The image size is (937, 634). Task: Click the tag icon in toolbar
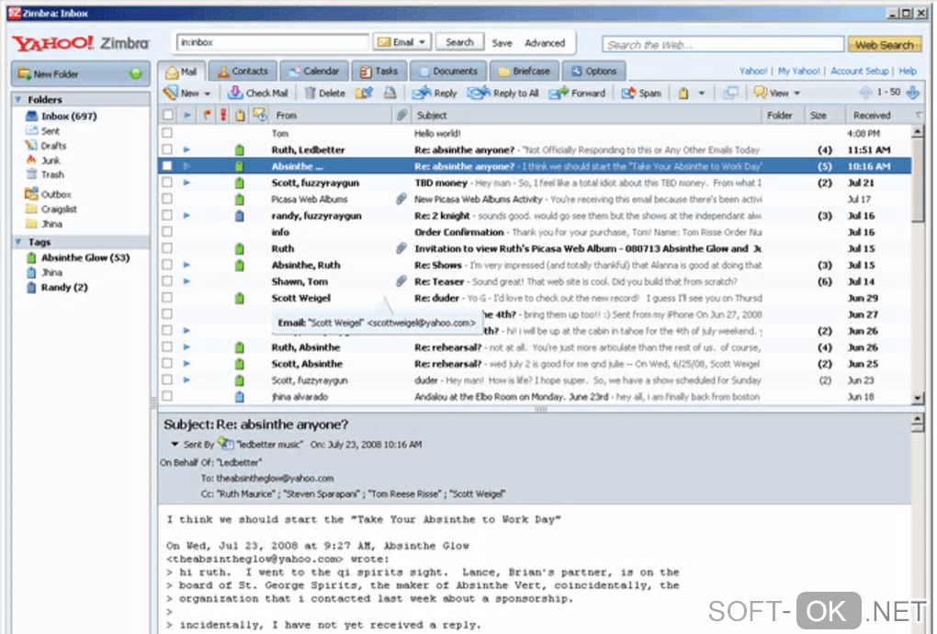[x=683, y=93]
